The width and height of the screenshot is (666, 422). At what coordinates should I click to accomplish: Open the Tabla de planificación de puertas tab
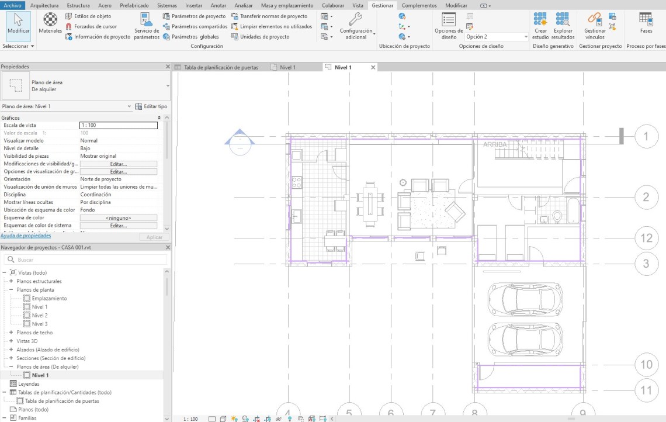(221, 67)
